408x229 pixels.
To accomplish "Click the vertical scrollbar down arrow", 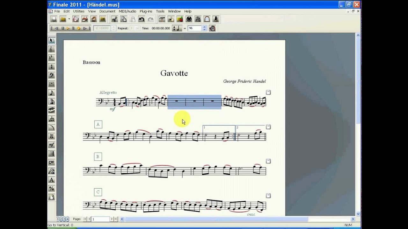I will click(358, 214).
